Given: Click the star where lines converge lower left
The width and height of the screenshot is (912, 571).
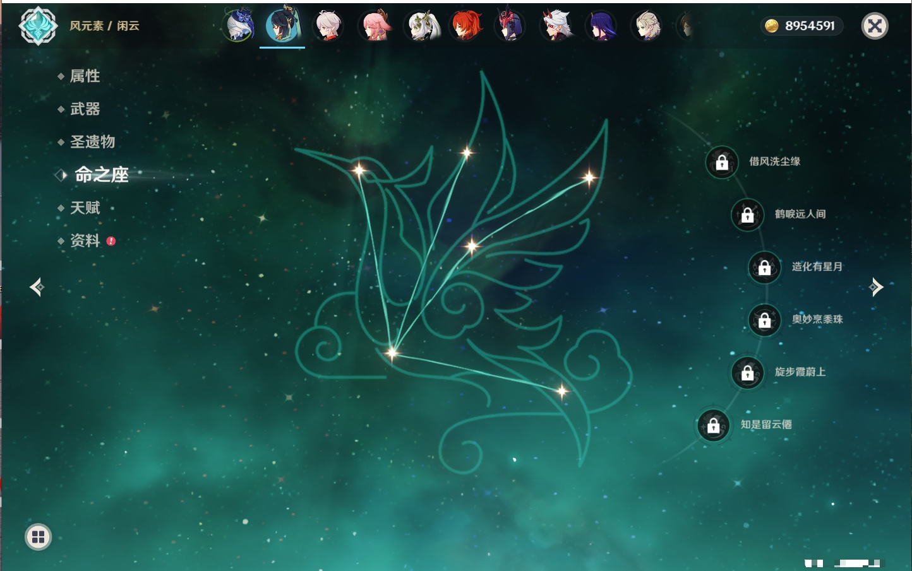Looking at the screenshot, I should 392,352.
